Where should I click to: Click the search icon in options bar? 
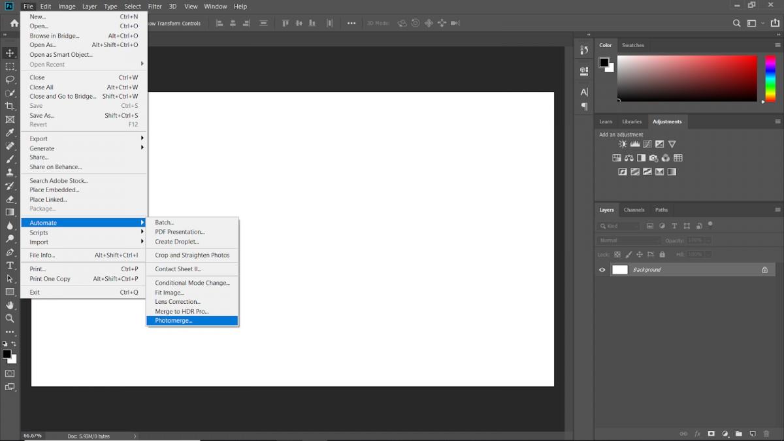tap(737, 24)
